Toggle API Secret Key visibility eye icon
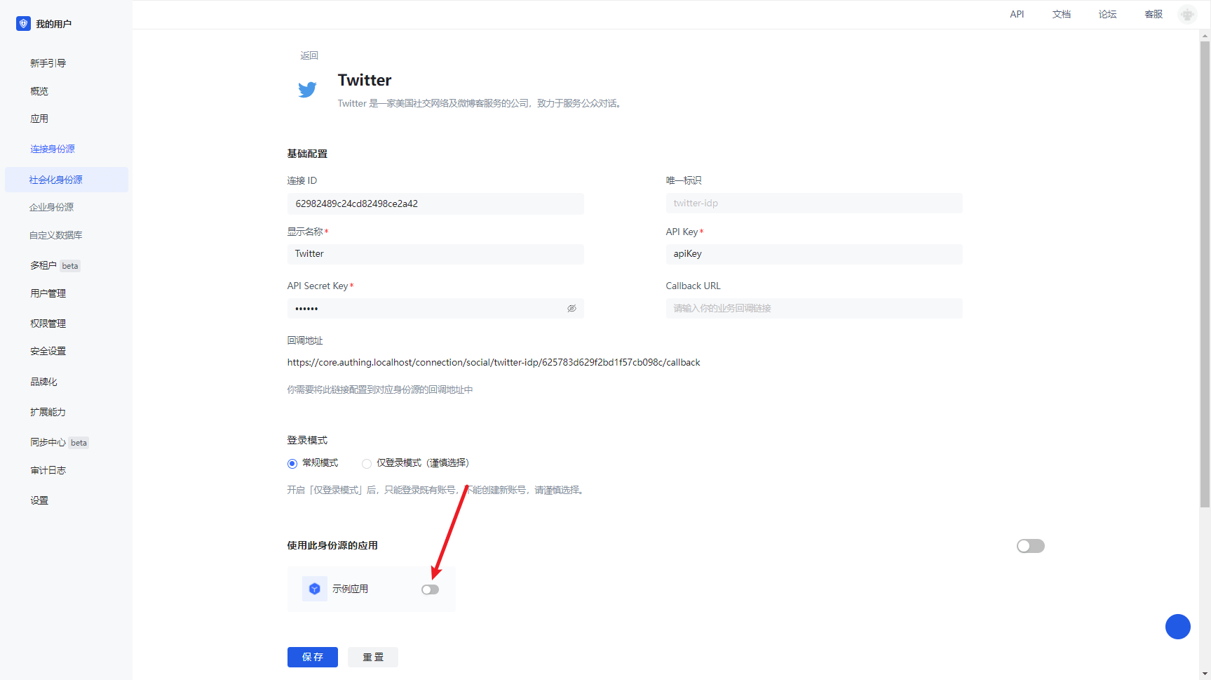 tap(571, 309)
